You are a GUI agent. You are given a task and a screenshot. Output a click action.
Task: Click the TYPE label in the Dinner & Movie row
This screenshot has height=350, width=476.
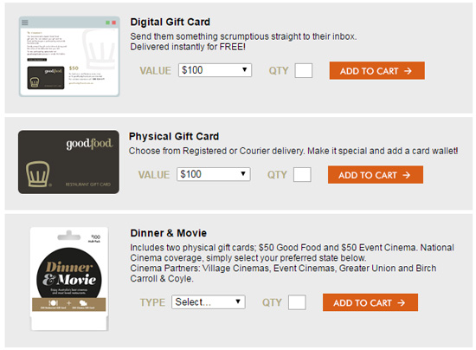coord(152,302)
